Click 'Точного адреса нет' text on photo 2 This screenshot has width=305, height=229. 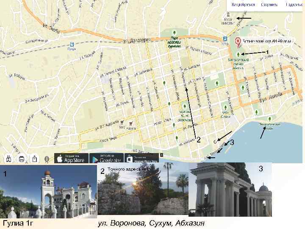pos(128,169)
